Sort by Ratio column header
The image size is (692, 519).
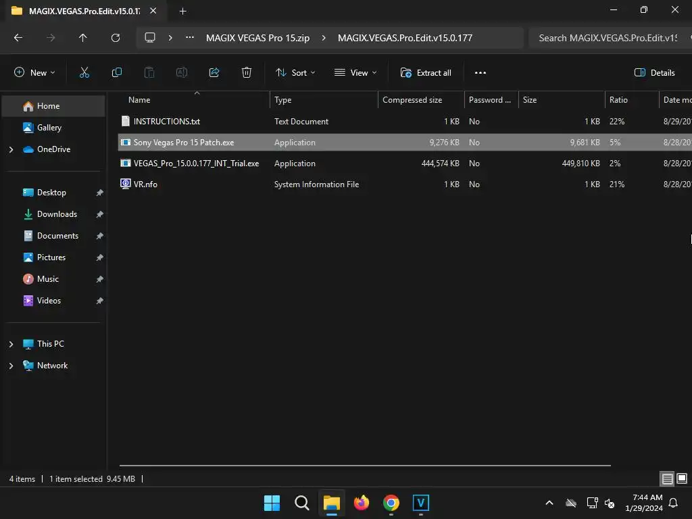[x=632, y=100]
